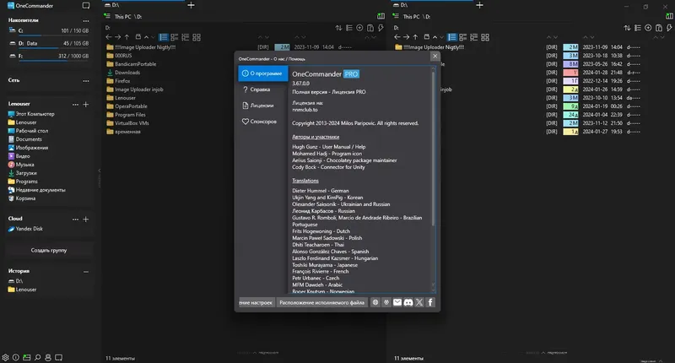Viewport: 675px width, 363px height.
Task: Go back in the right pane
Action: (x=397, y=37)
